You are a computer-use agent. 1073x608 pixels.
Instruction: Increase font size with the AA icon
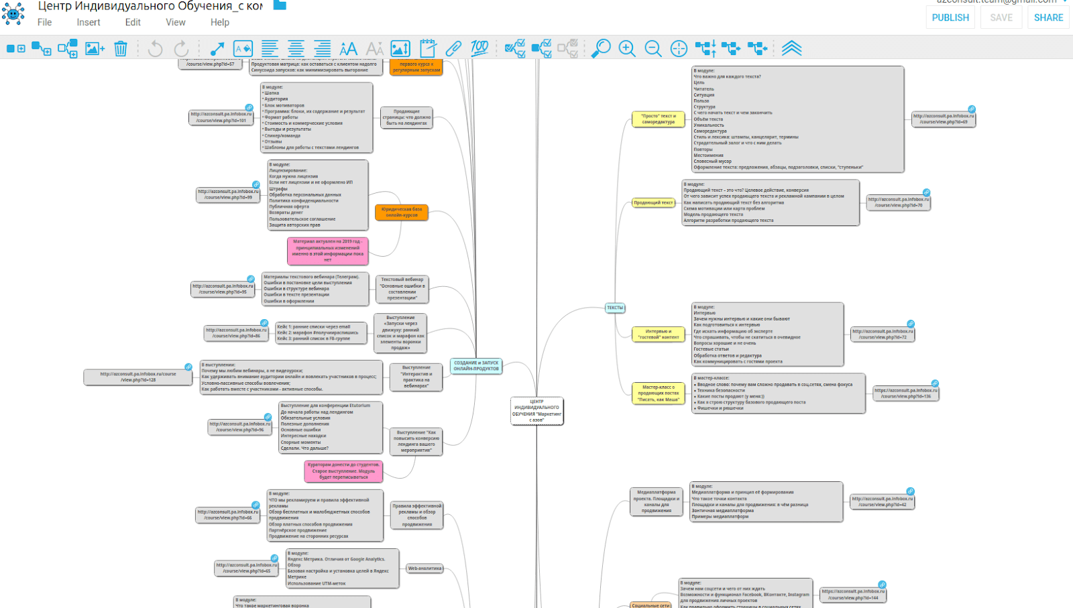point(349,49)
